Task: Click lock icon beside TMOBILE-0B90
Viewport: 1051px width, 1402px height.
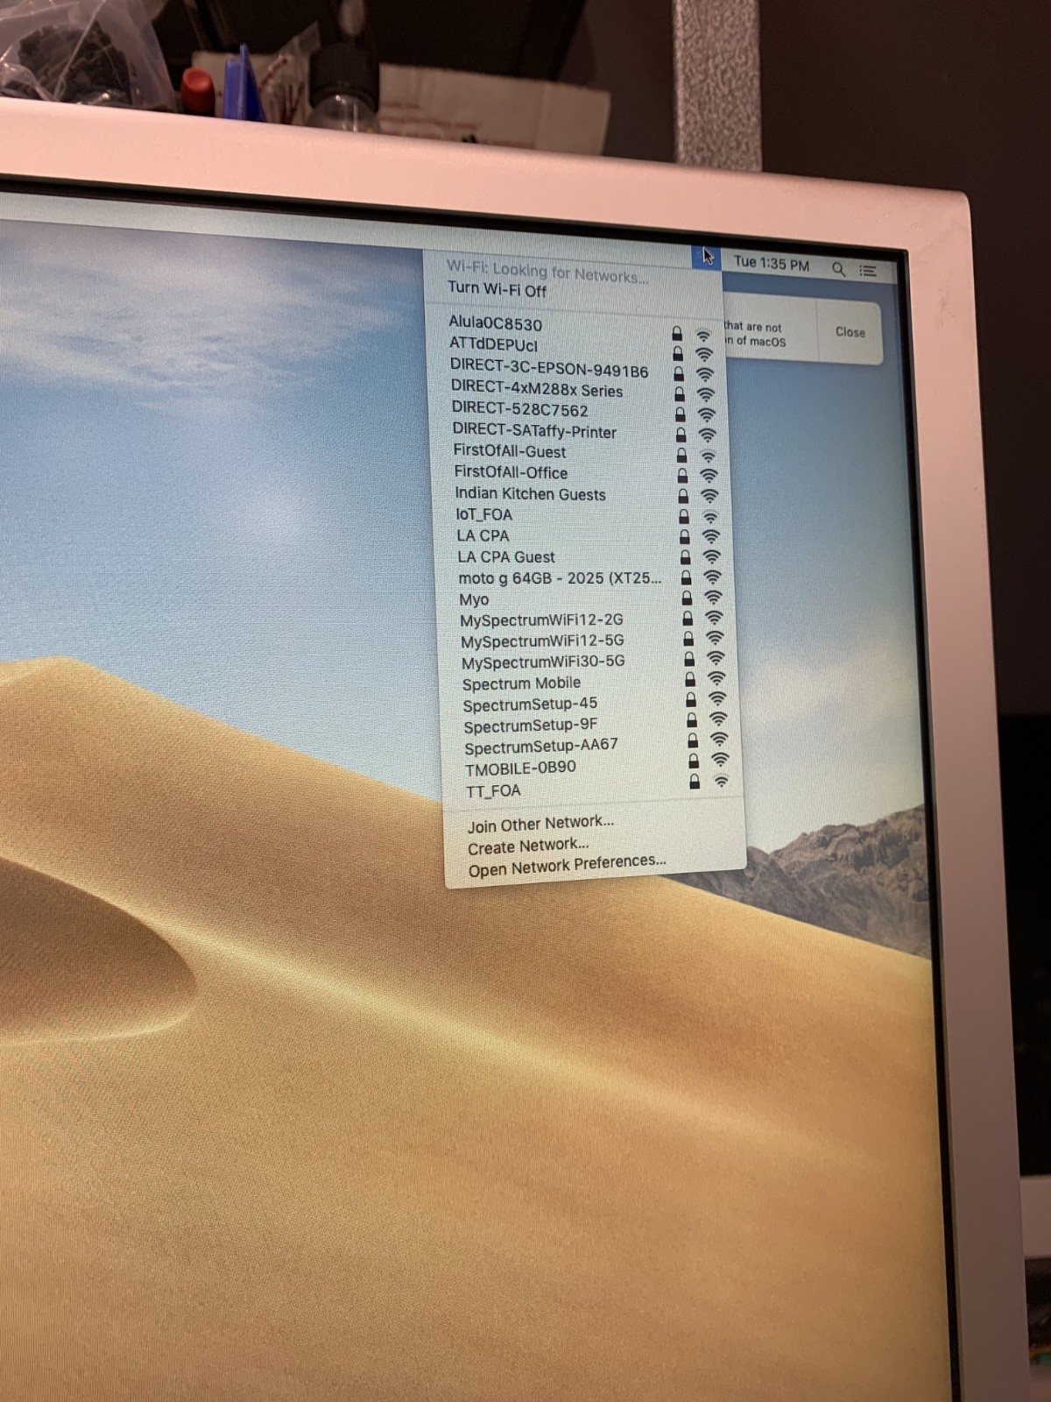Action: tap(694, 761)
